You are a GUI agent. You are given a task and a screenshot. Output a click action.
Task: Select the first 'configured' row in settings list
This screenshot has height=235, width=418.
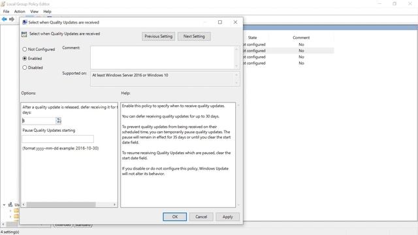289,44
